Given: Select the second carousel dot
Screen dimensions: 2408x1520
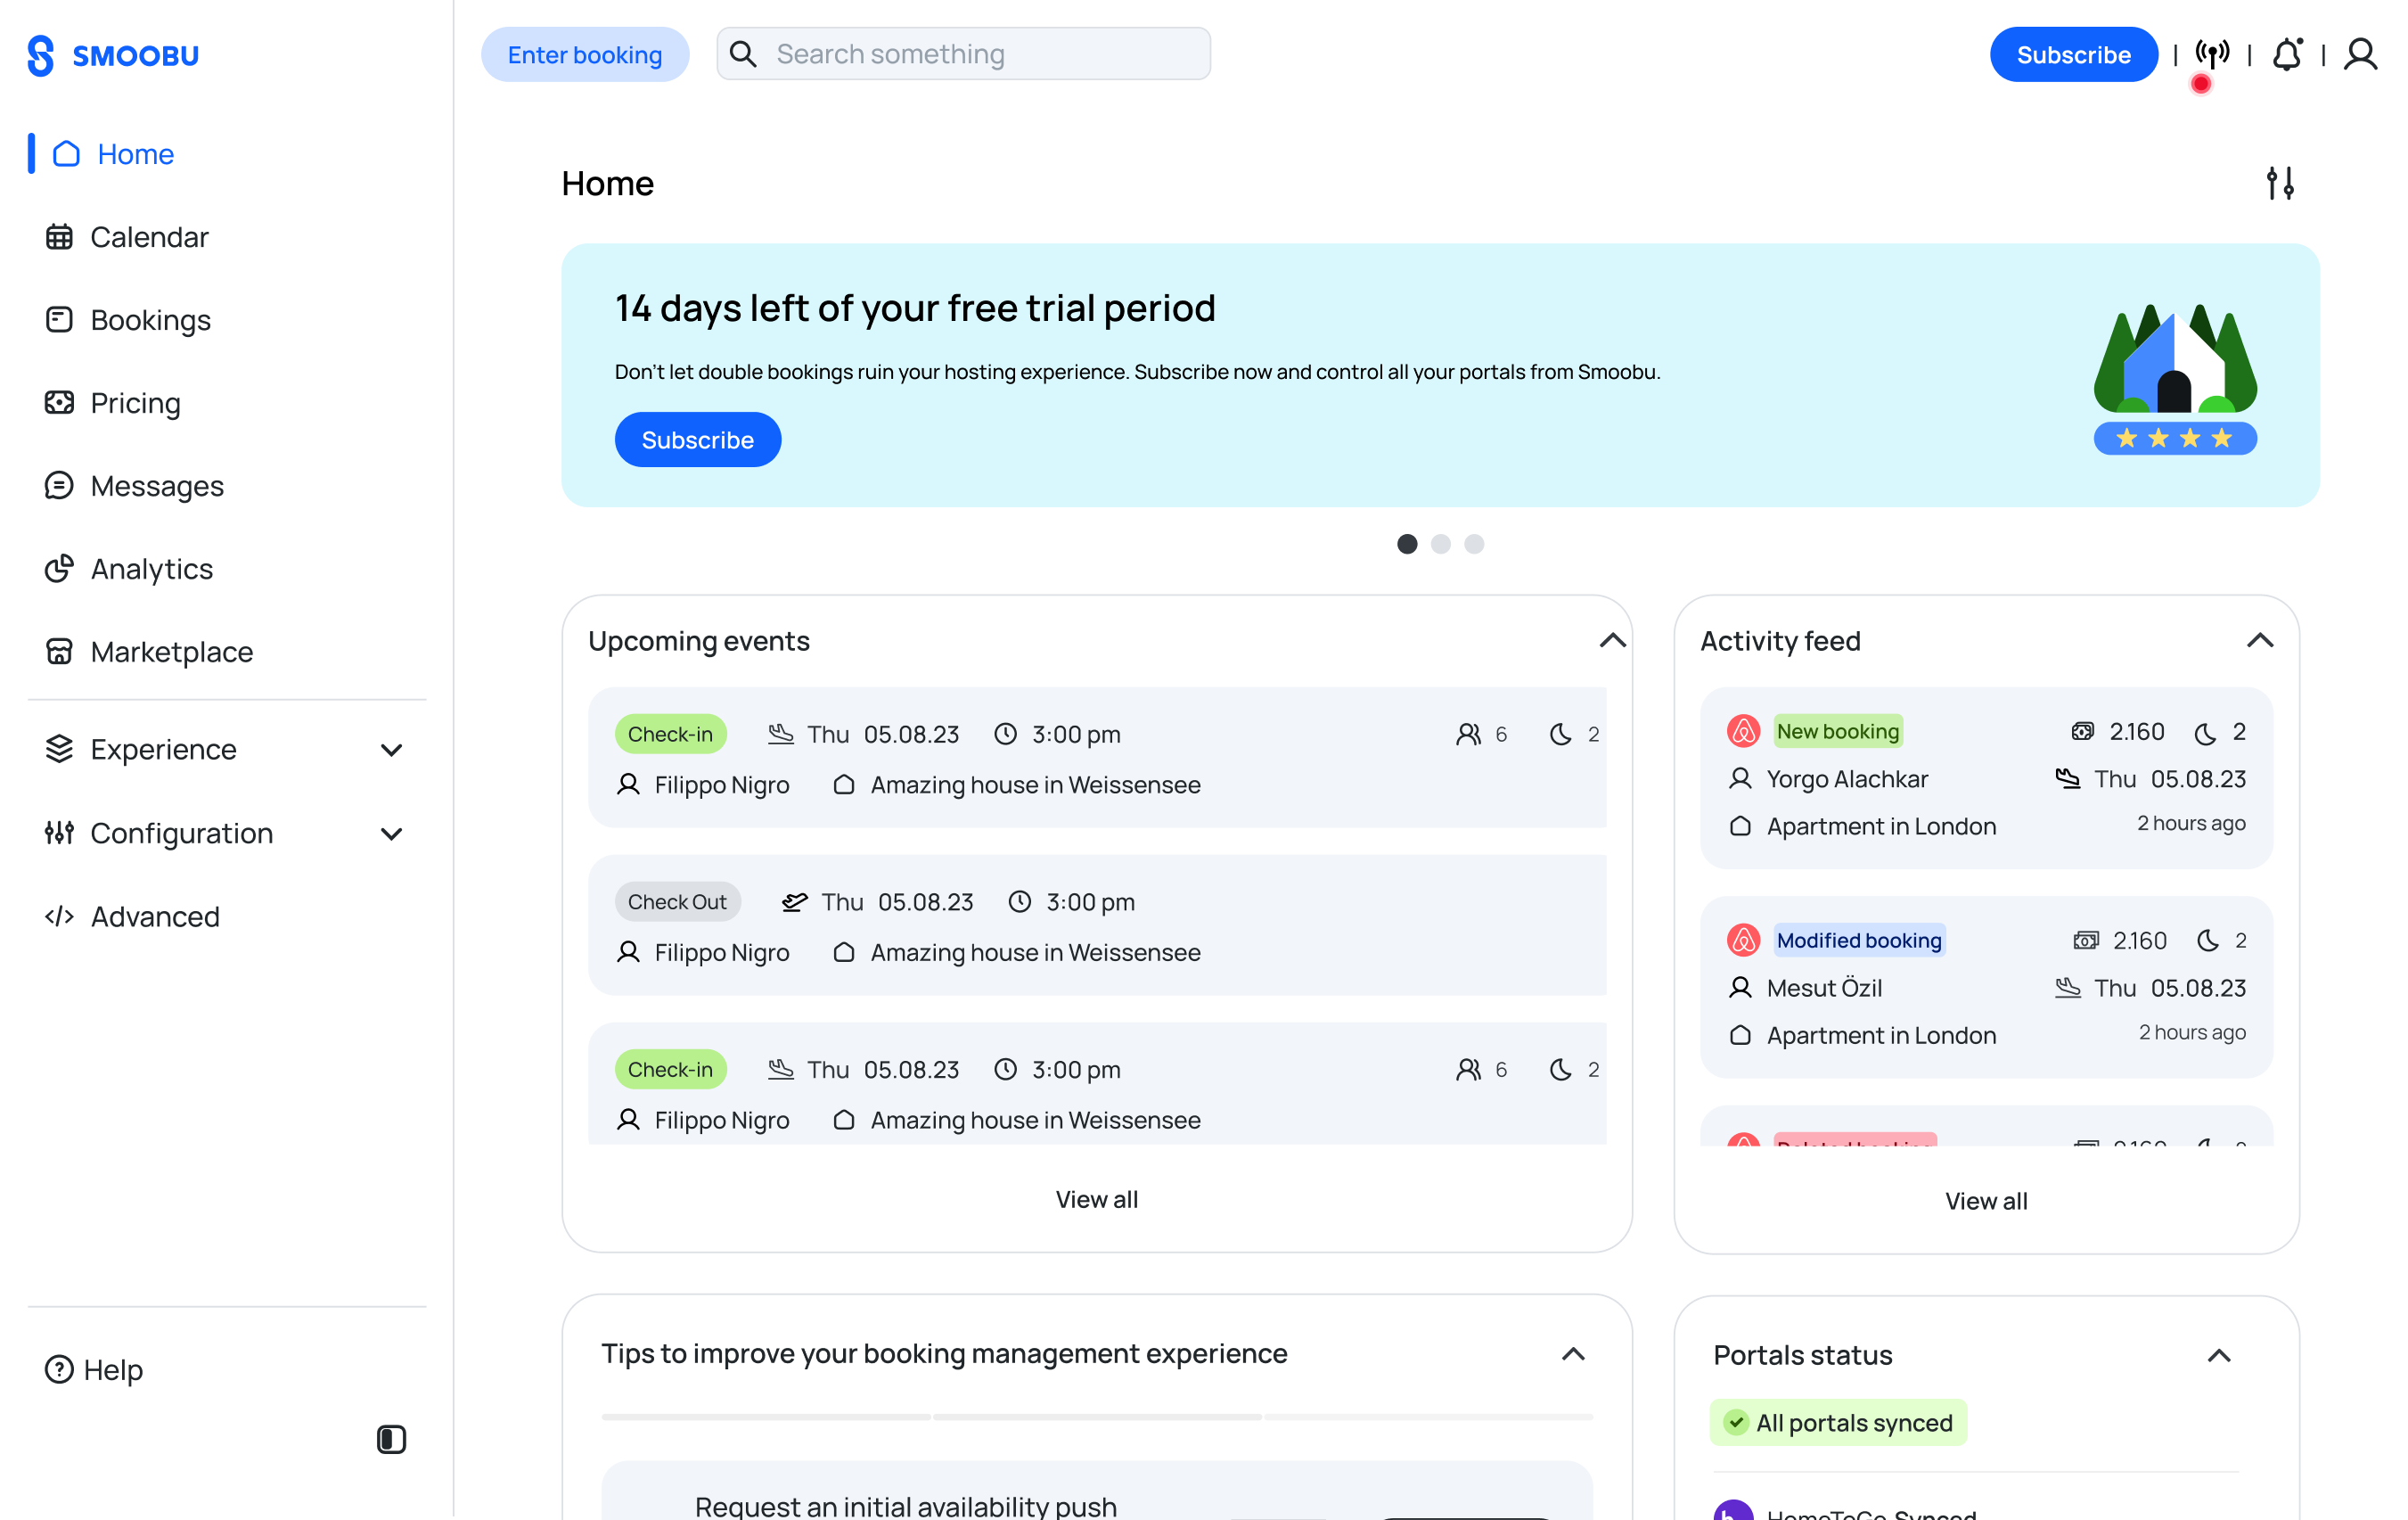Looking at the screenshot, I should click(x=1440, y=543).
